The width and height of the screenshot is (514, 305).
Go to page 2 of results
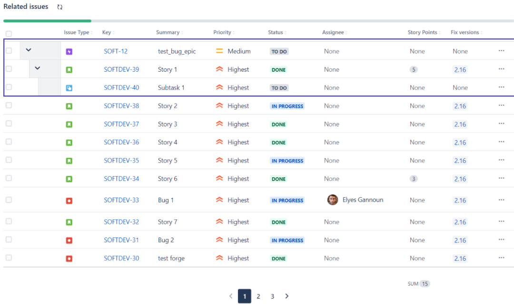coord(258,296)
